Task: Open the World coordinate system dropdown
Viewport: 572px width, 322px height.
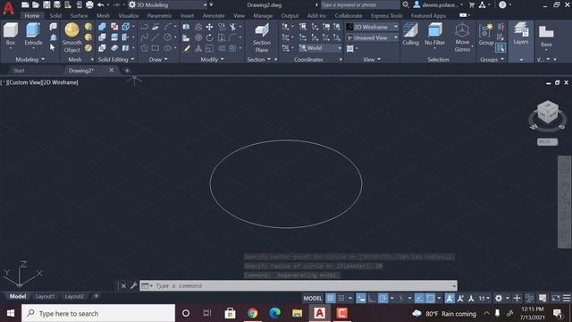Action: point(321,47)
